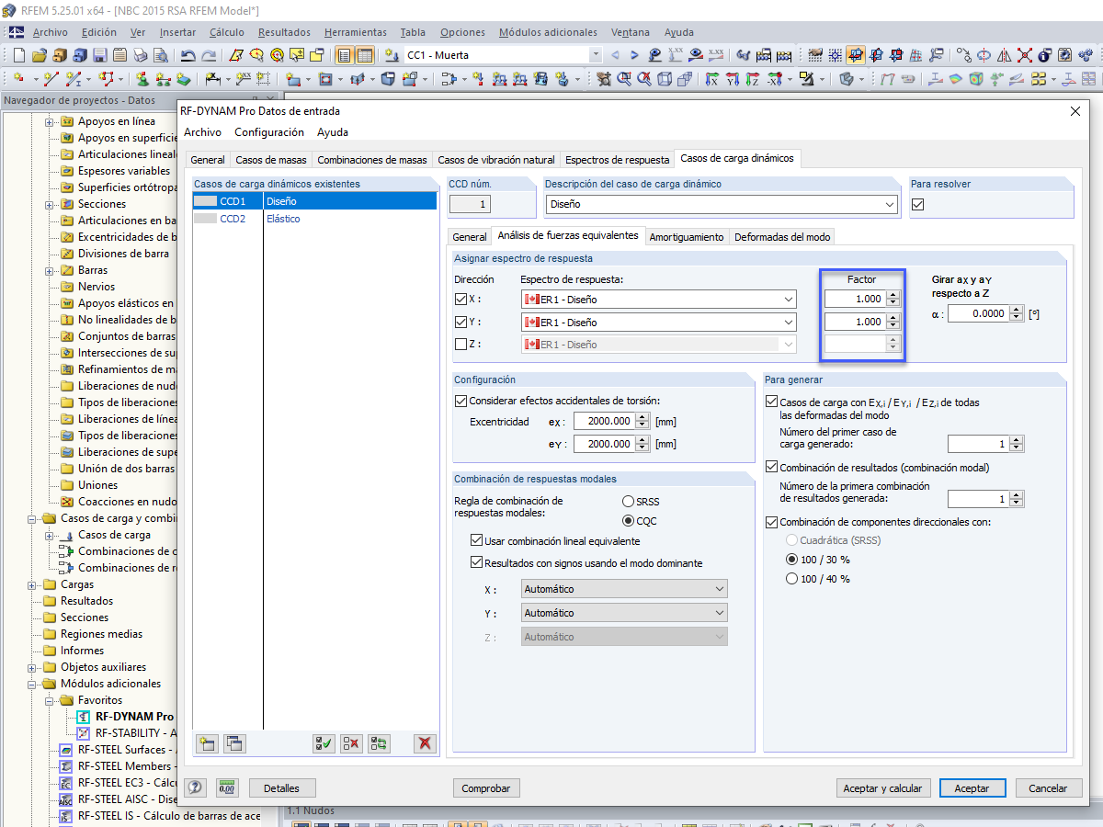Create a new dynamic load case icon

click(207, 743)
